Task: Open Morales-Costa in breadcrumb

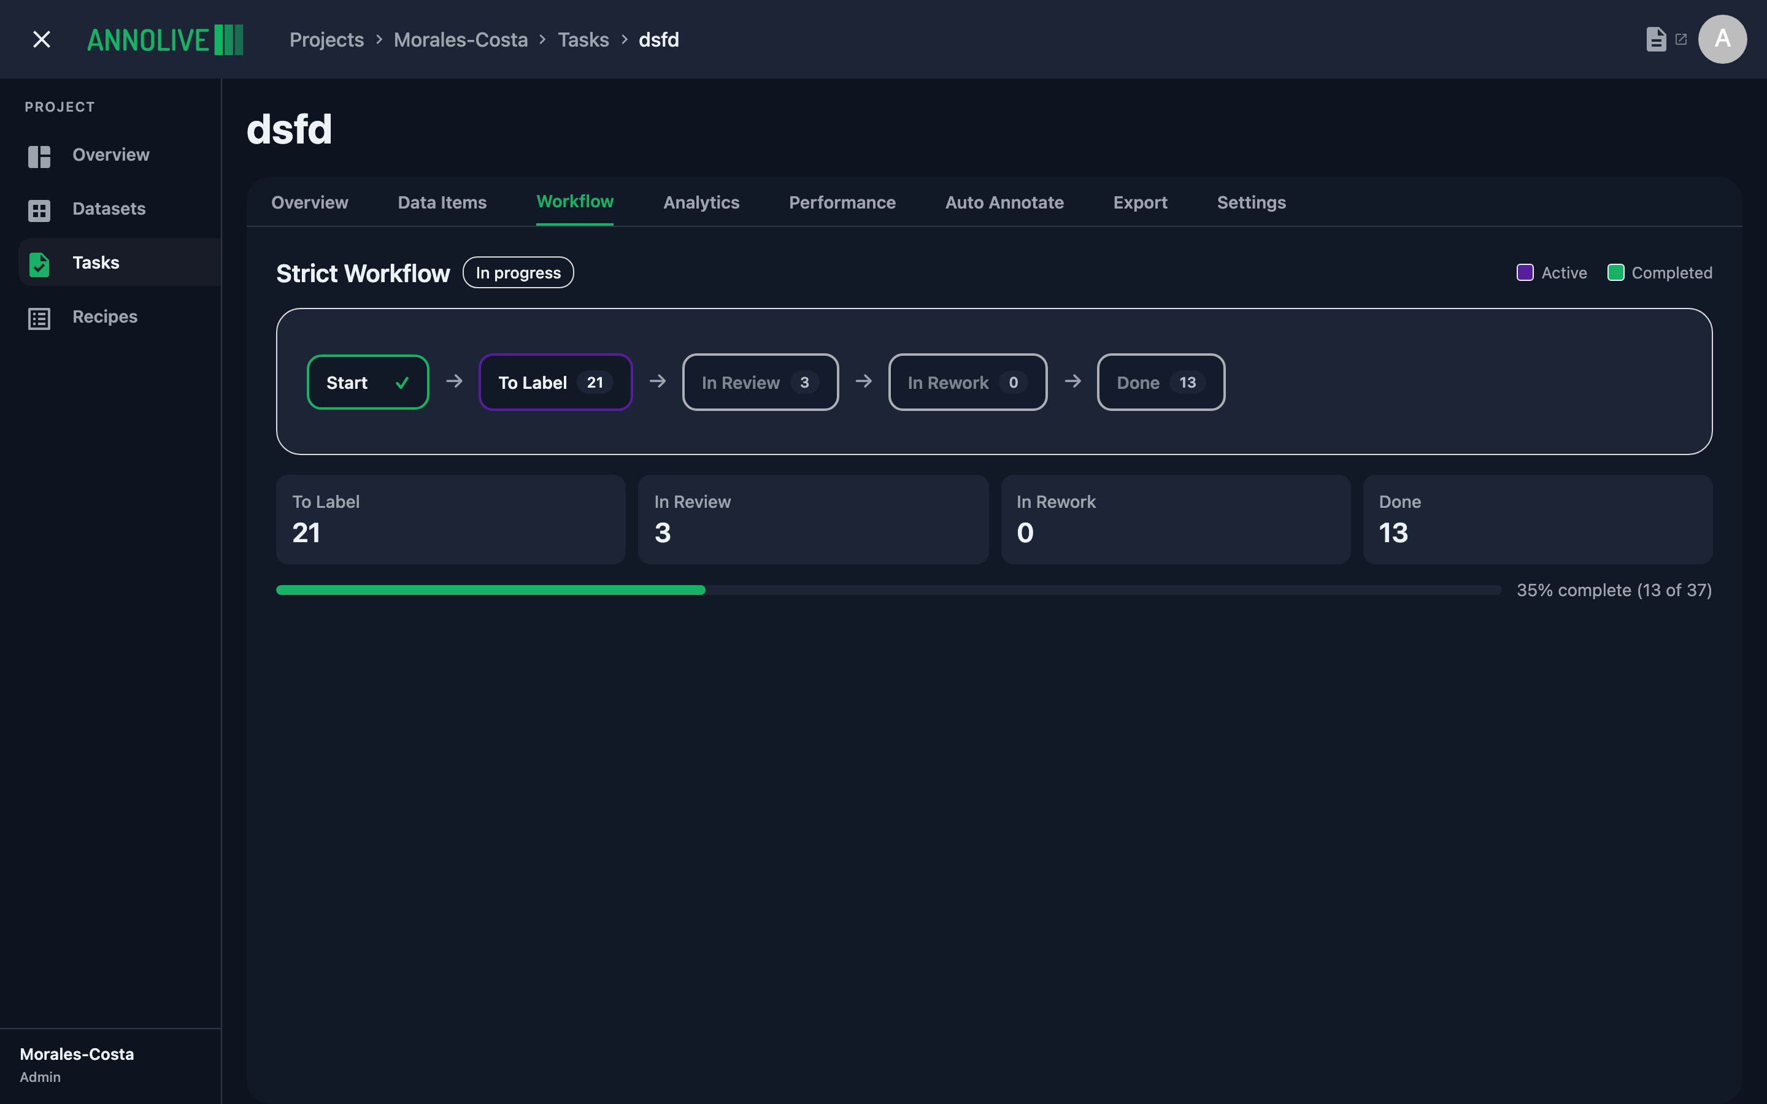Action: click(461, 39)
